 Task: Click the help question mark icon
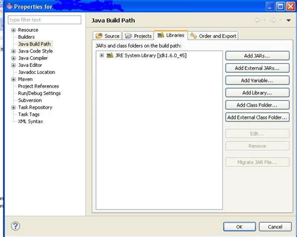16,226
